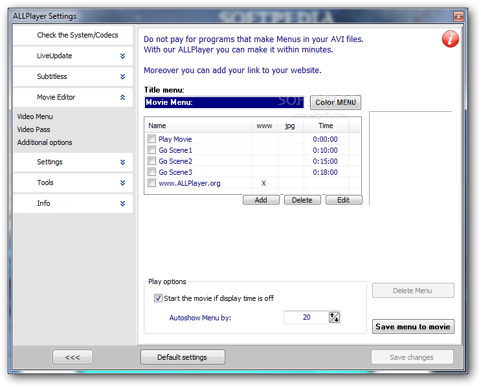Click the Add button
This screenshot has width=481, height=387.
pos(261,200)
